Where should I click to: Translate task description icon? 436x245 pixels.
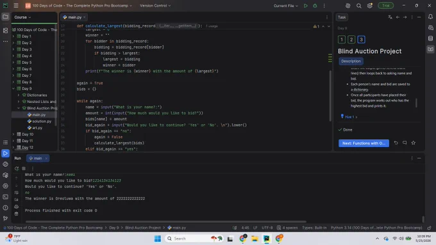390,17
